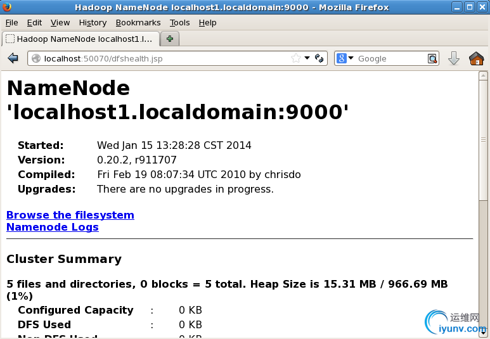Close the Firefox window
Viewport: 490px width, 339px height.
pos(482,7)
